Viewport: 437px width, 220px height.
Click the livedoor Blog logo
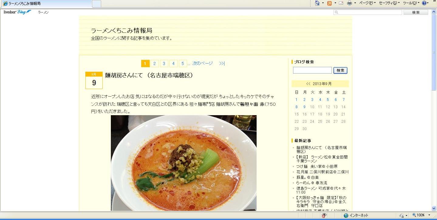[x=17, y=12]
